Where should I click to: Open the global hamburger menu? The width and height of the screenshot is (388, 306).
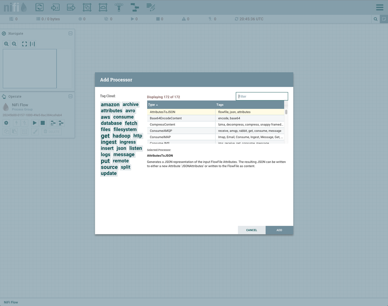(379, 7)
